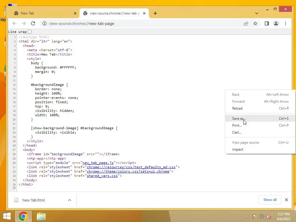Switch to the New Tab tab
Image resolution: width=296 pixels, height=222 pixels.
(x=45, y=13)
